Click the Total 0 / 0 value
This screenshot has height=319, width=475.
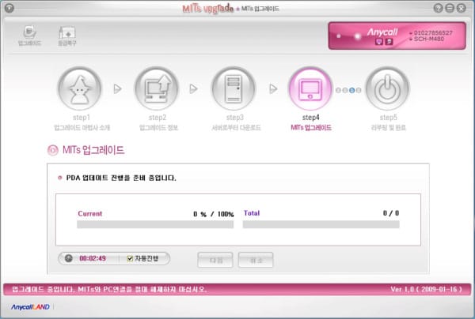391,213
